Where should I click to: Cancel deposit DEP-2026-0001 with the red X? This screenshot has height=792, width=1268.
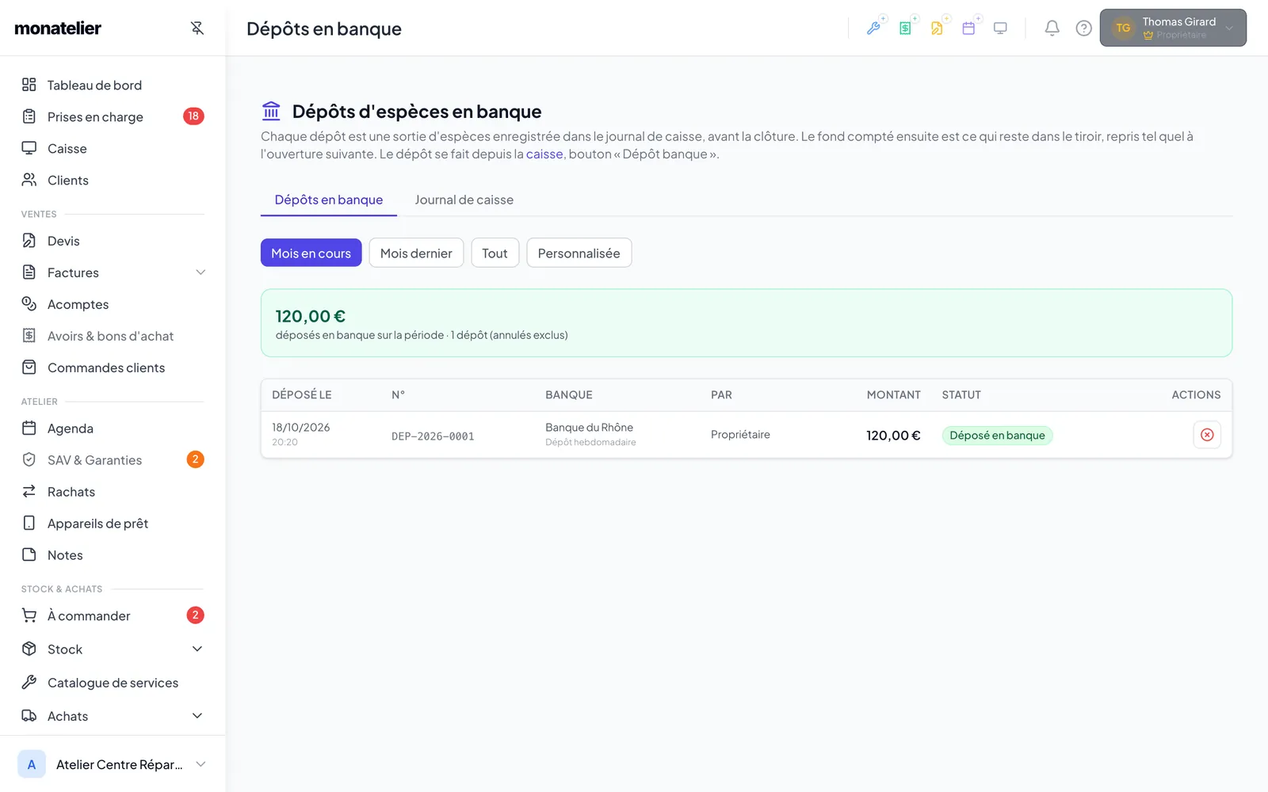[1207, 435]
